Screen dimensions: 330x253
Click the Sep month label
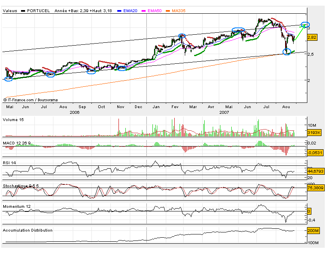coord(82,107)
